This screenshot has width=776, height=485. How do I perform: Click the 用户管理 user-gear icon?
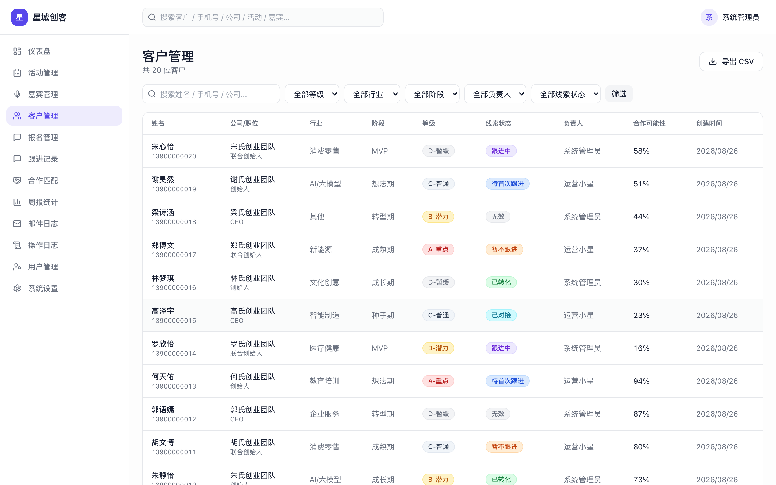[17, 266]
